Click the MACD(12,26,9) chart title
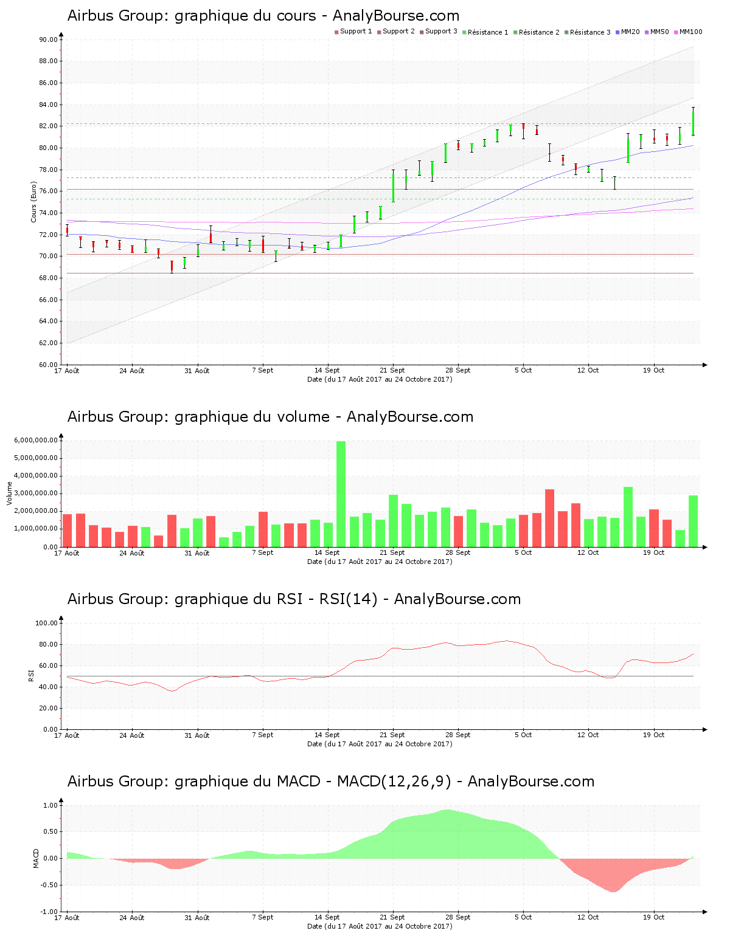The height and width of the screenshot is (942, 730). pyautogui.click(x=331, y=782)
